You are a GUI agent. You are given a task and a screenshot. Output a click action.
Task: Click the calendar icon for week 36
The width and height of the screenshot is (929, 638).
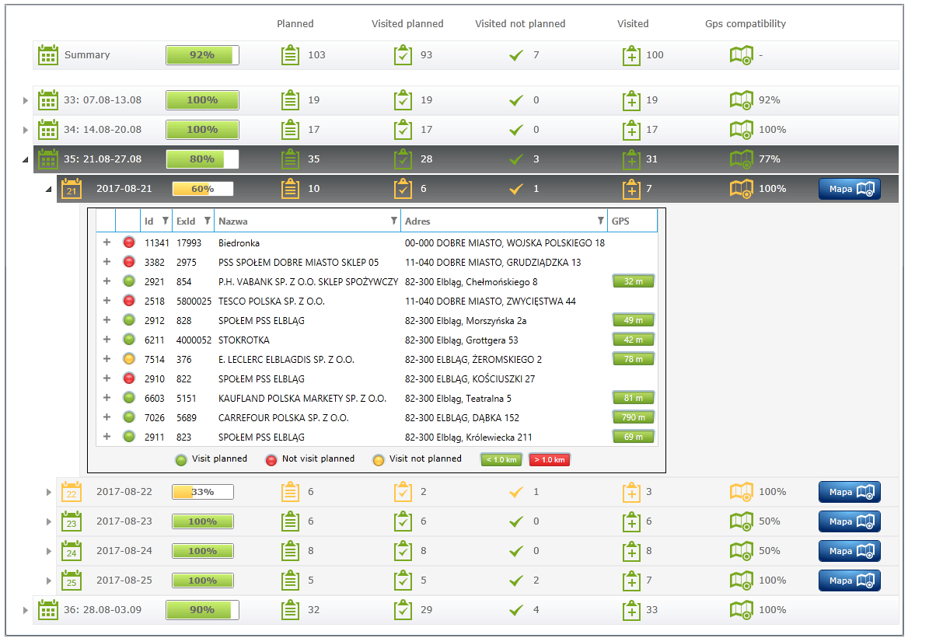point(48,610)
